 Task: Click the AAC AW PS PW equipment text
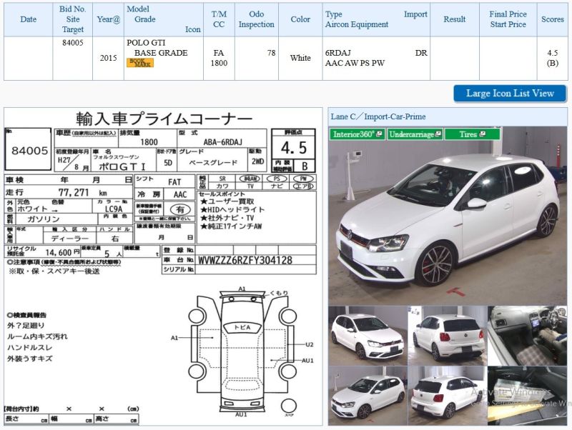[x=355, y=63]
